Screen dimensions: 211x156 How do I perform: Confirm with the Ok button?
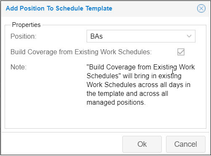[142, 144]
